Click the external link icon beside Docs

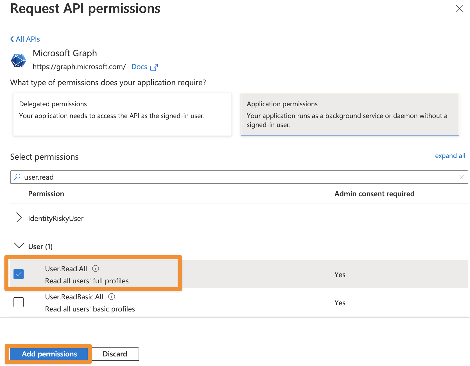click(154, 67)
